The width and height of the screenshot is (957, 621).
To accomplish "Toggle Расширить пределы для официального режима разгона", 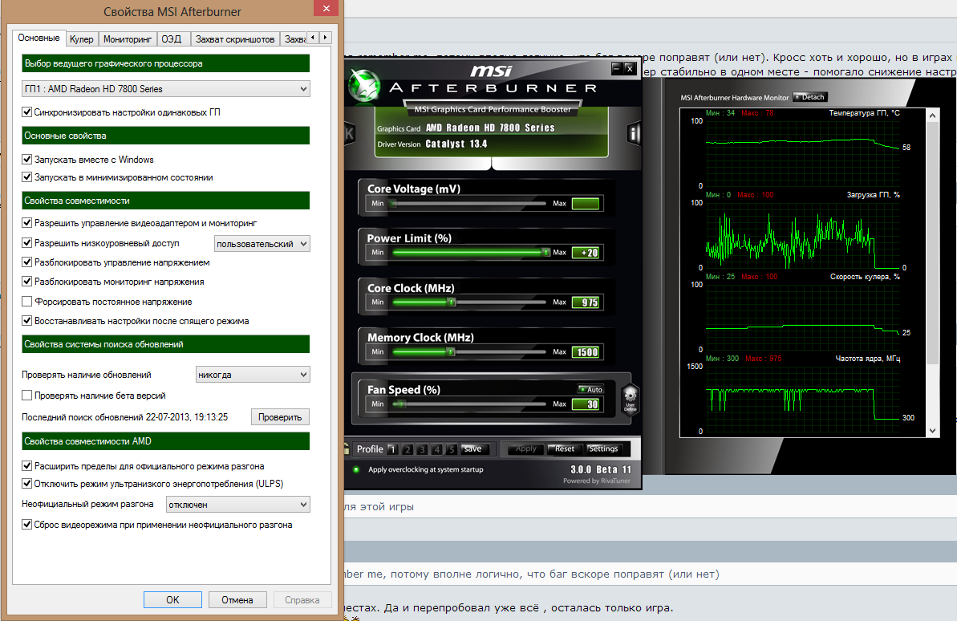I will pyautogui.click(x=26, y=466).
